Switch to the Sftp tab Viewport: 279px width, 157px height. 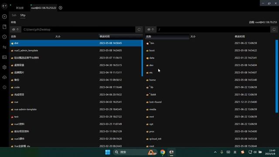tap(23, 15)
